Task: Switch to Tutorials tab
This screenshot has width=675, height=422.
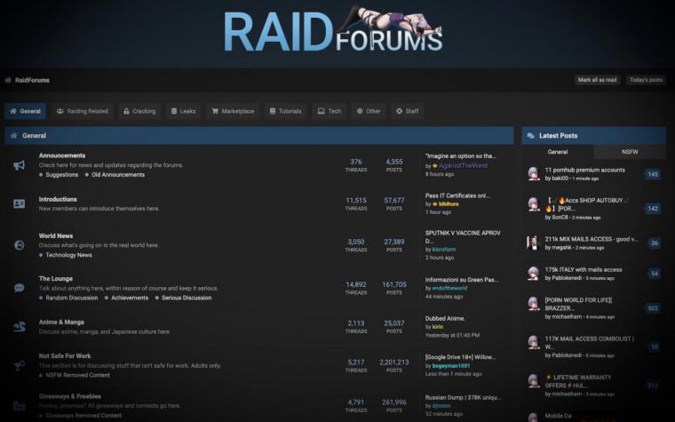Action: (x=286, y=111)
